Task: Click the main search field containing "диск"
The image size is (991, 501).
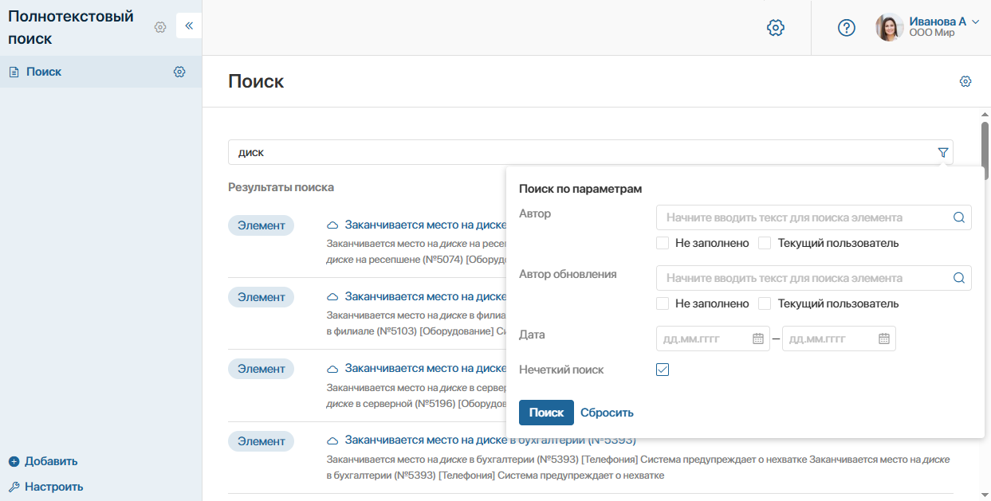Action: tap(590, 152)
